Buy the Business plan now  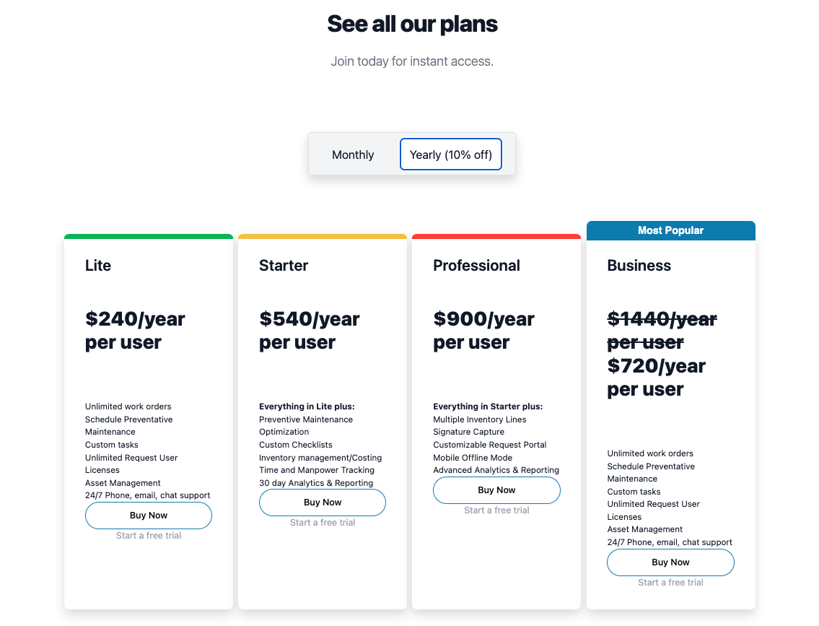[670, 562]
